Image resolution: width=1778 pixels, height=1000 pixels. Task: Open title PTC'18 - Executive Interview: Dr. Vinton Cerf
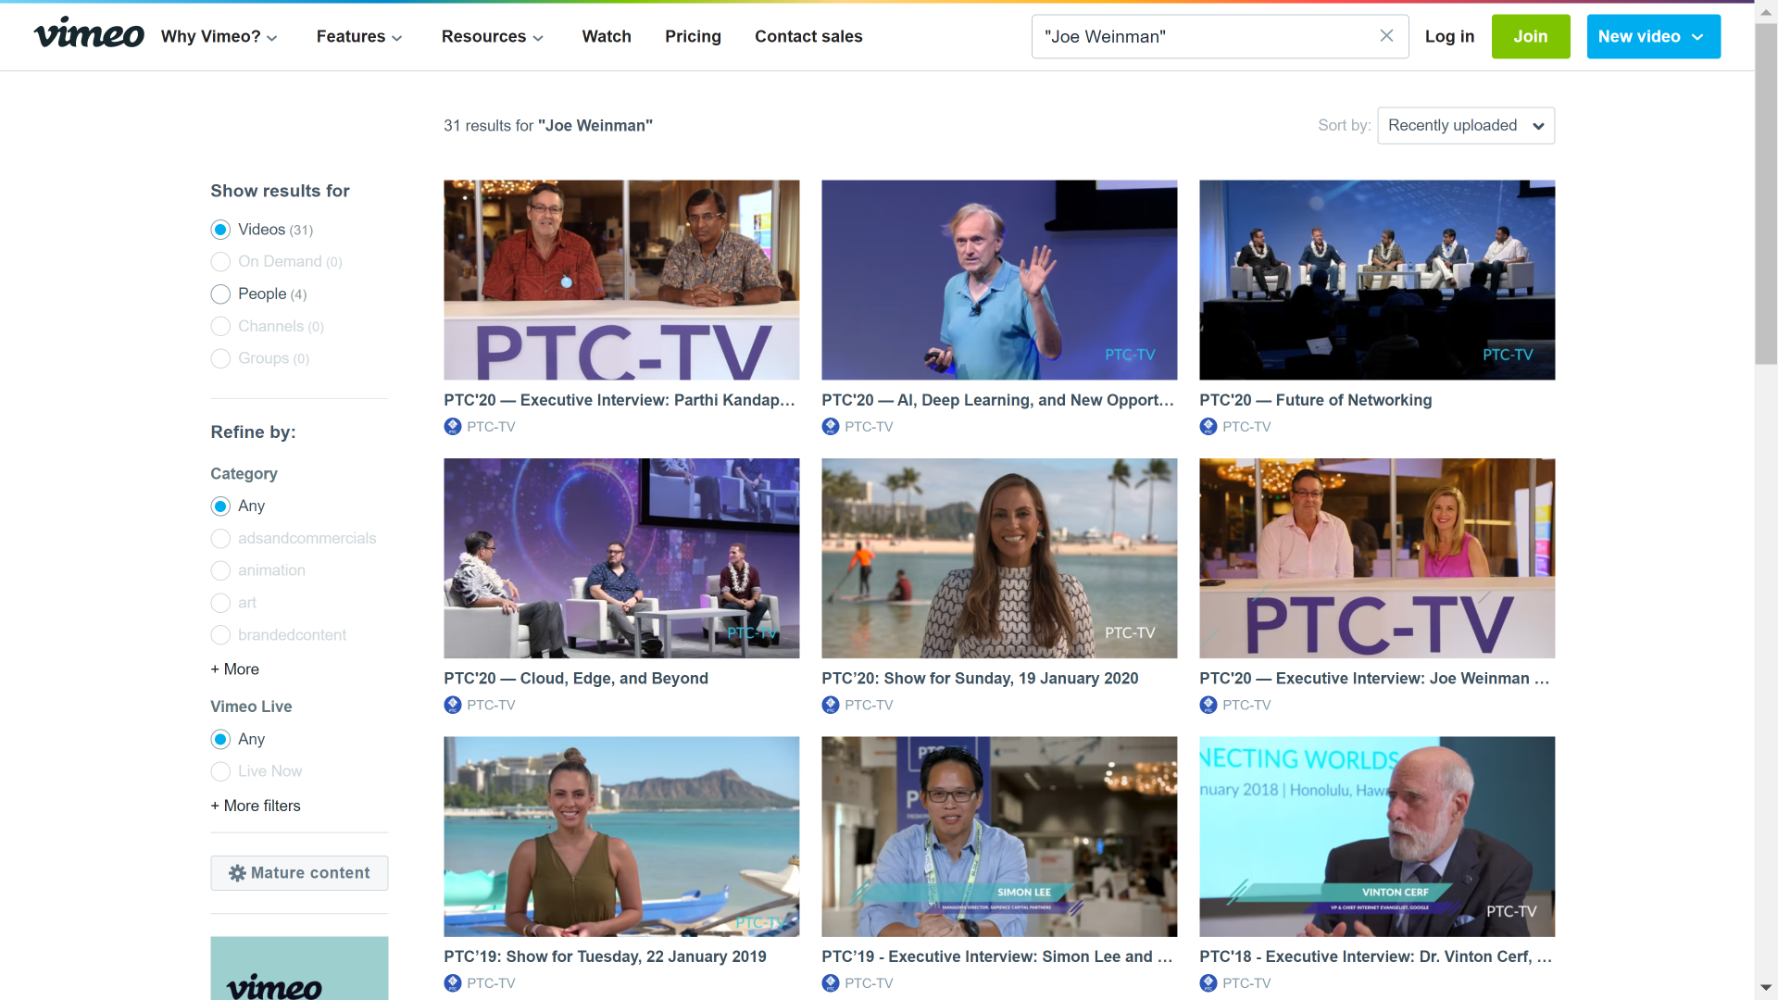[x=1376, y=956]
